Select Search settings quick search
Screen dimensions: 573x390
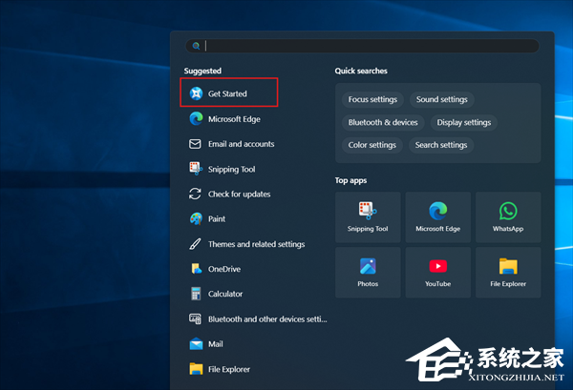click(441, 145)
